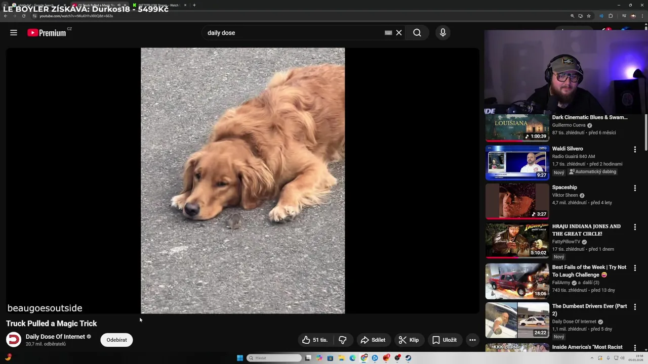Open File Explorer from the taskbar
The image size is (648, 364).
pyautogui.click(x=341, y=358)
